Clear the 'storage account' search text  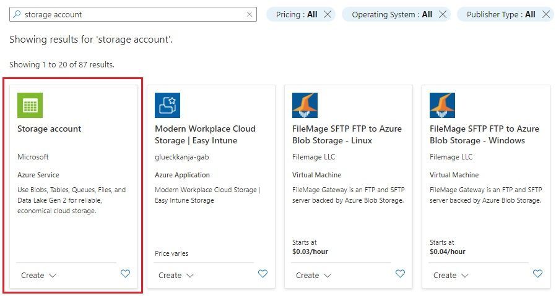pos(250,14)
